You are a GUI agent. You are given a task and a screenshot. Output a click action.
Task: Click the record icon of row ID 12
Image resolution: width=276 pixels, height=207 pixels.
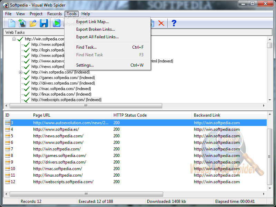click(x=7, y=182)
